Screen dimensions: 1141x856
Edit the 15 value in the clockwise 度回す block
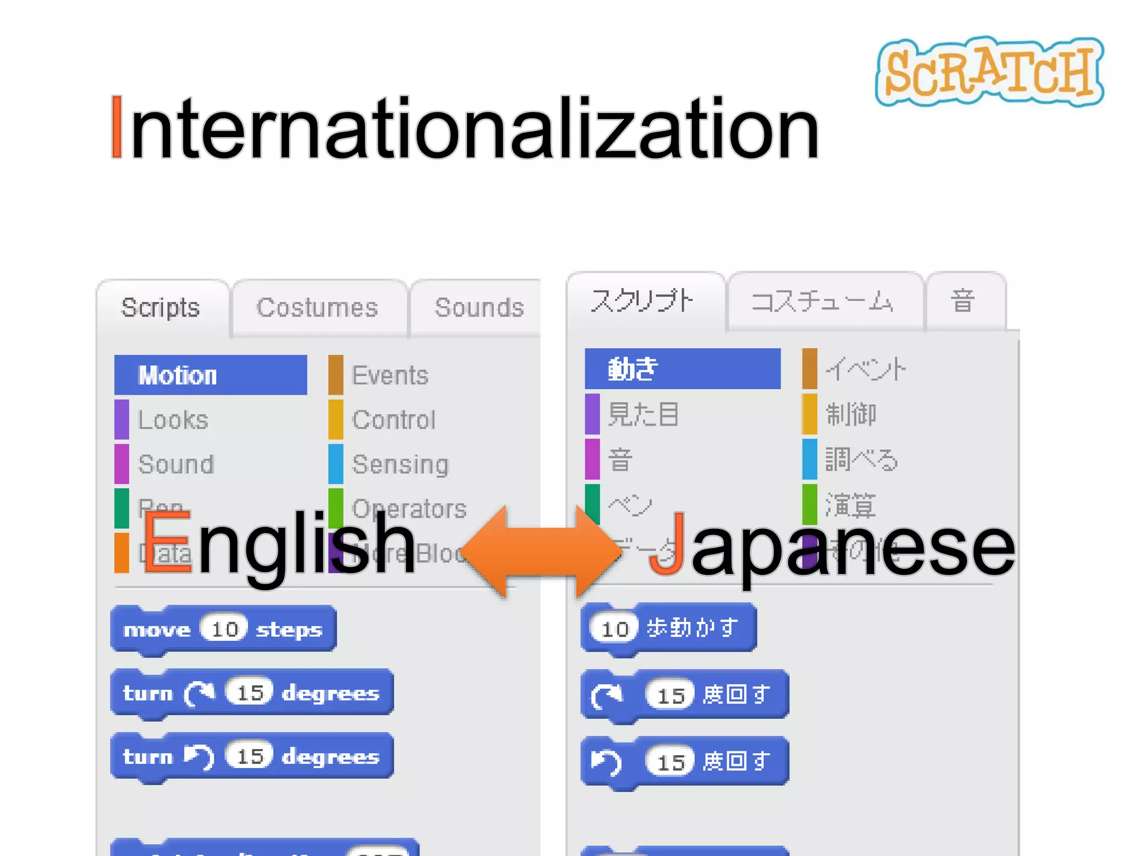coord(670,695)
